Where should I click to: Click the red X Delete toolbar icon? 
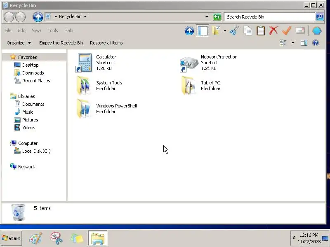click(273, 30)
